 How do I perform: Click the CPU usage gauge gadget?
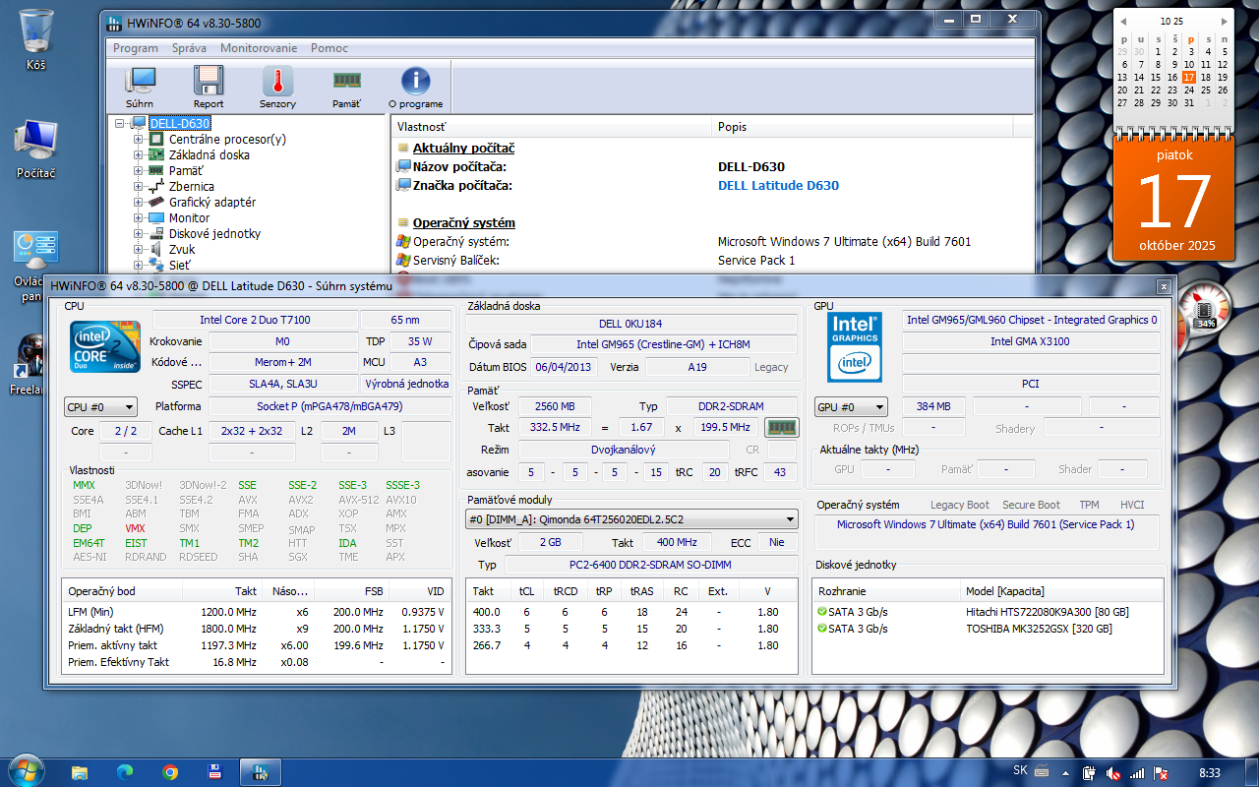pos(1202,307)
